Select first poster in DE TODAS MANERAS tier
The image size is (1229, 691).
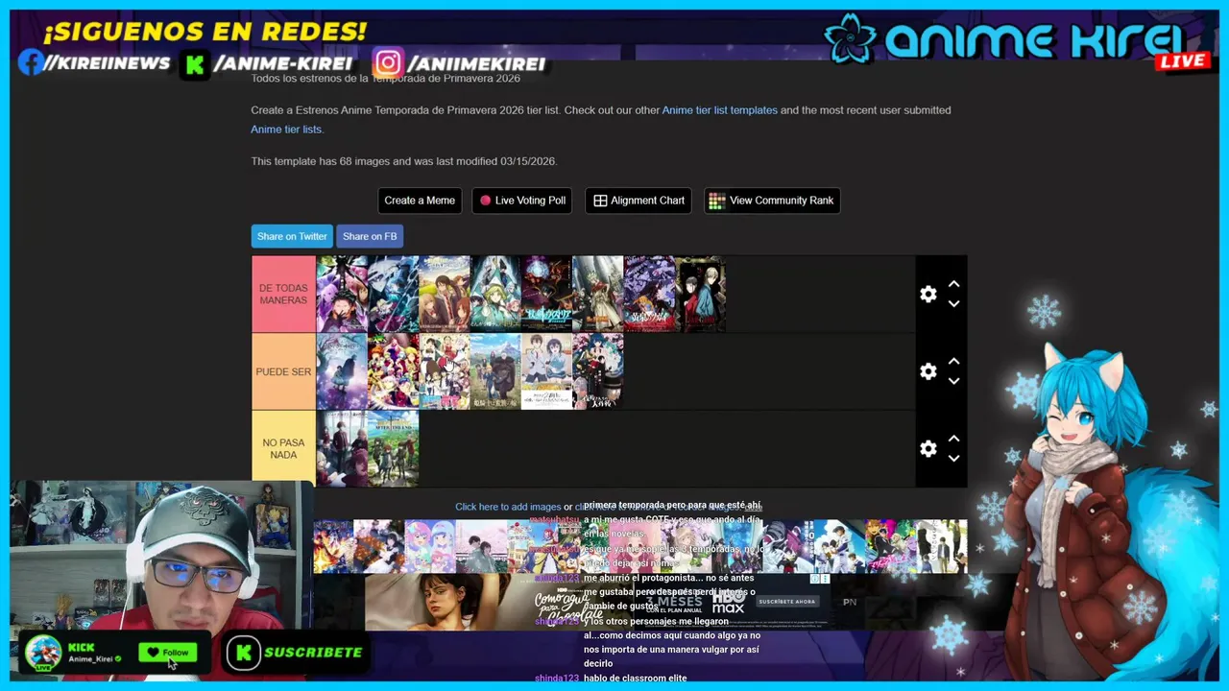pos(342,295)
